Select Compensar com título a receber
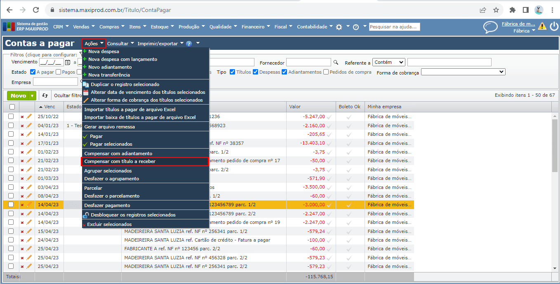 point(120,161)
